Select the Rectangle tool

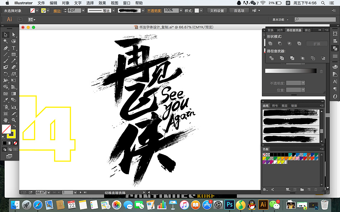pos(14,54)
